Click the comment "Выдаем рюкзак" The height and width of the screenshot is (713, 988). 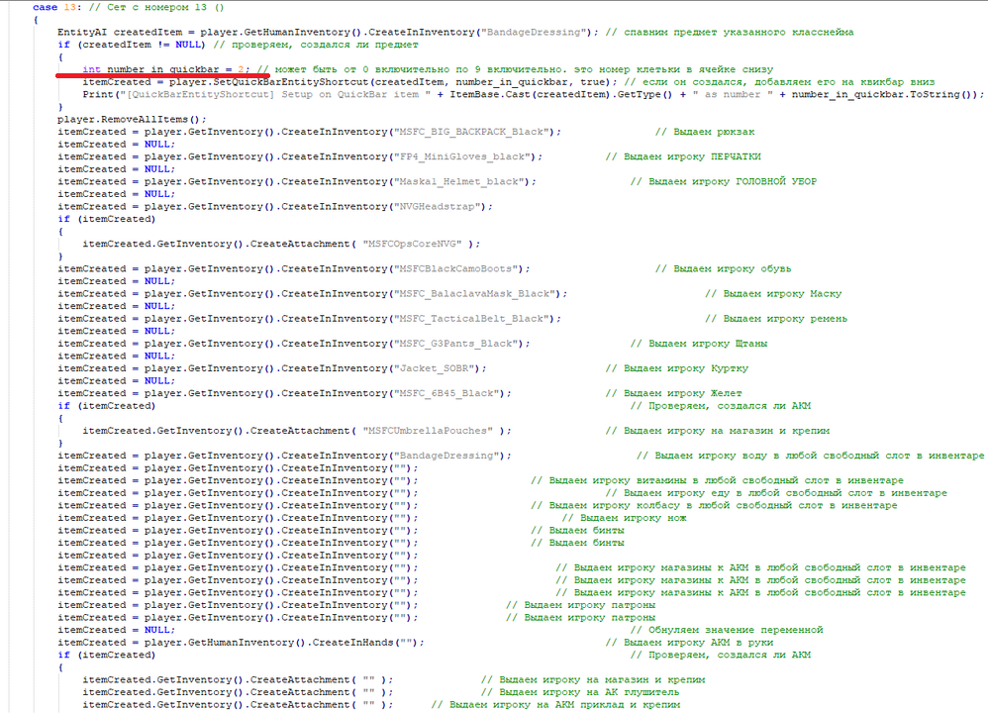[705, 132]
